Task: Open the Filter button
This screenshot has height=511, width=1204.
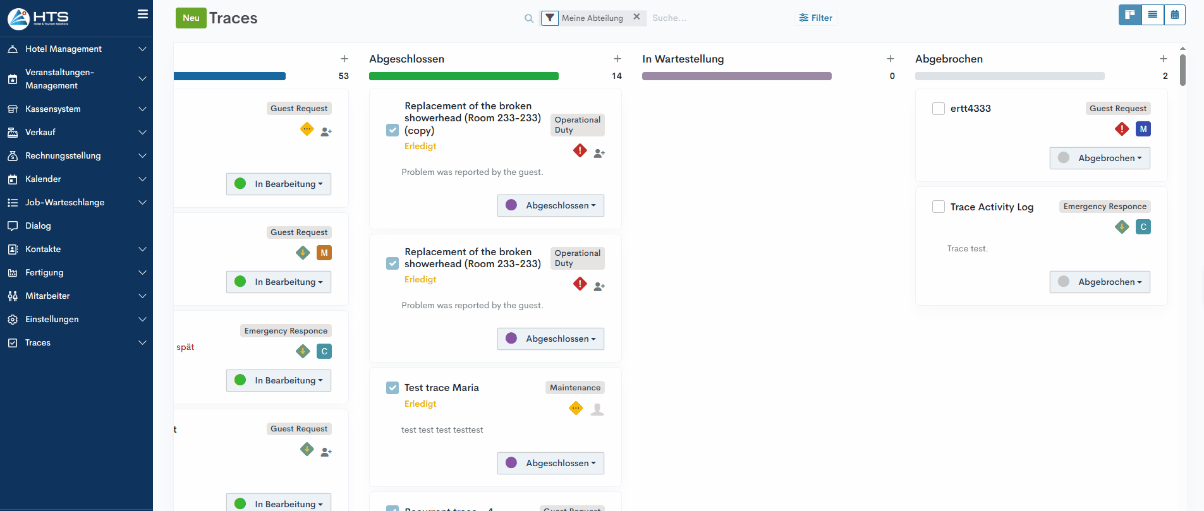Action: click(x=815, y=18)
